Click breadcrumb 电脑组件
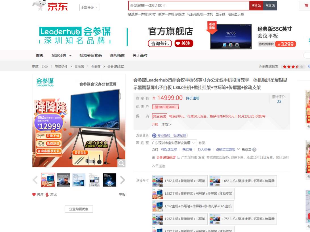This screenshot has height=232, width=310. (x=61, y=67)
